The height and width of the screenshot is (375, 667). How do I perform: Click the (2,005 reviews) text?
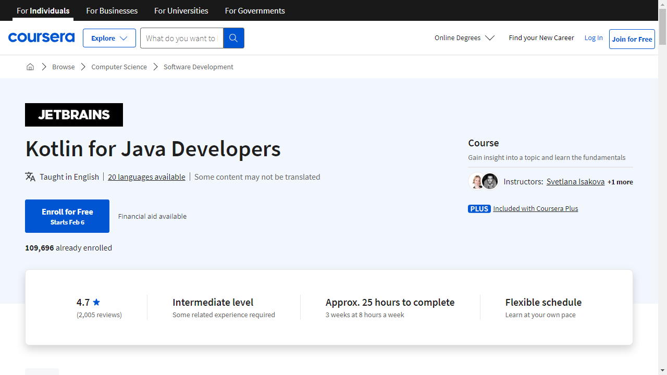(x=99, y=315)
